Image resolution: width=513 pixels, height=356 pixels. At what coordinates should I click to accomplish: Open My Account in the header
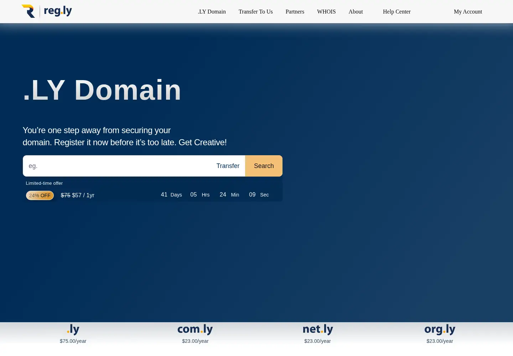[x=468, y=12]
